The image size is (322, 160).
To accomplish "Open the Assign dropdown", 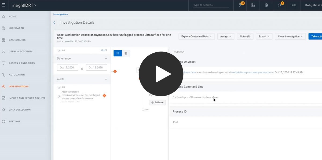I will (226, 37).
